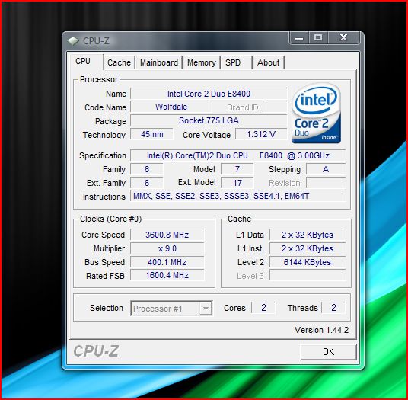The image size is (408, 400).
Task: Click the Core Speed value 3600.8 MHz
Action: pos(167,235)
